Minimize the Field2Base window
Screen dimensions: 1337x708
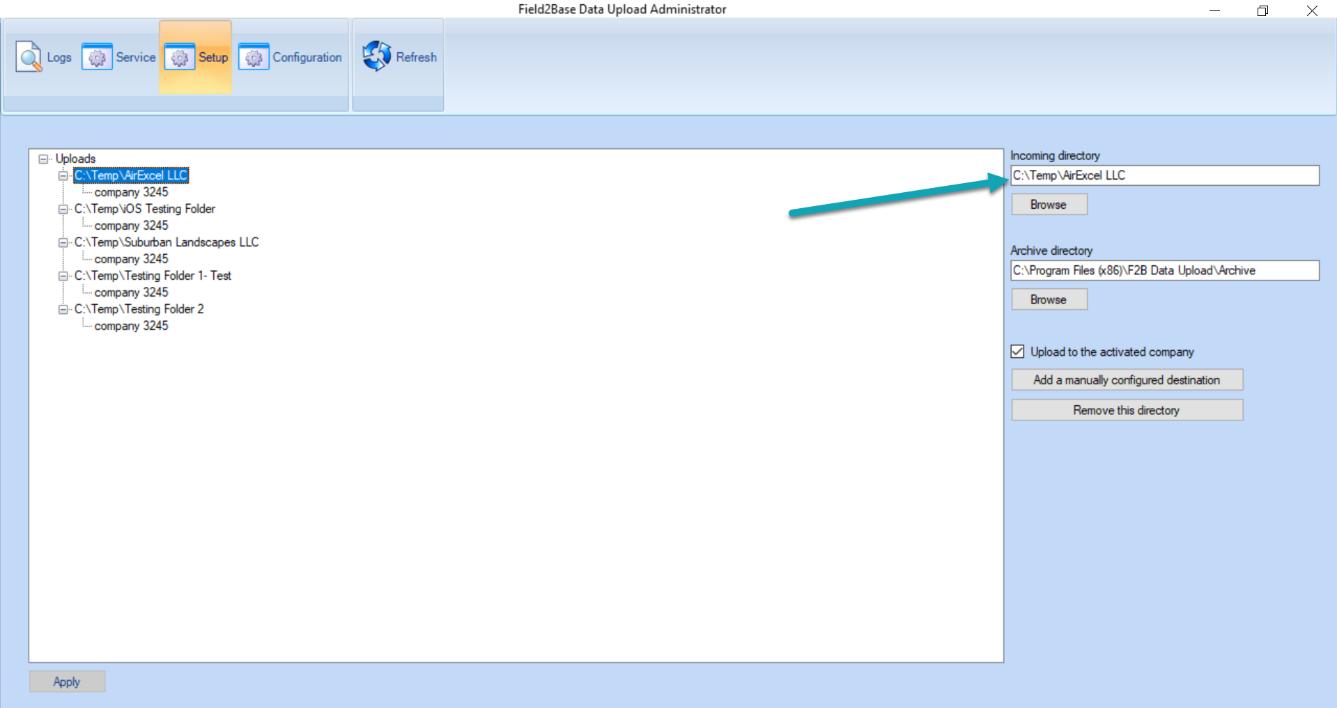point(1214,10)
